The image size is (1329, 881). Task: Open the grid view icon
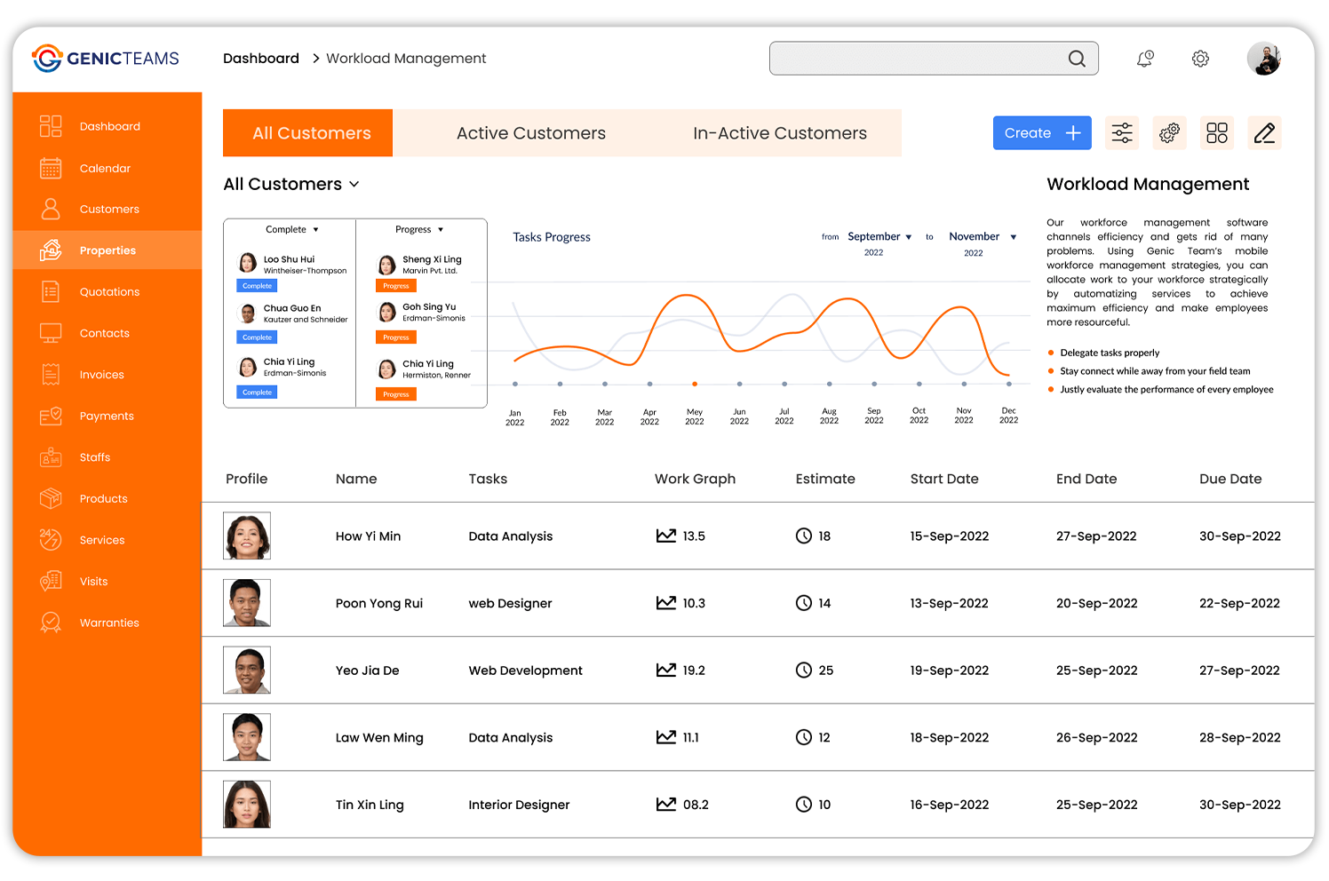pos(1217,133)
